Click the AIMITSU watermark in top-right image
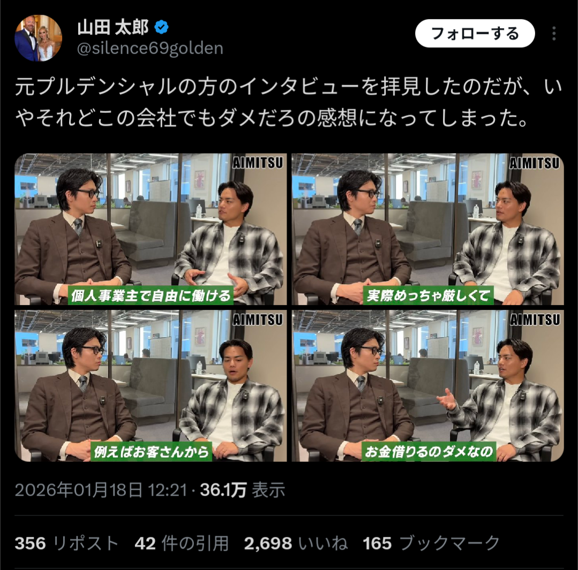The width and height of the screenshot is (578, 570). (535, 163)
